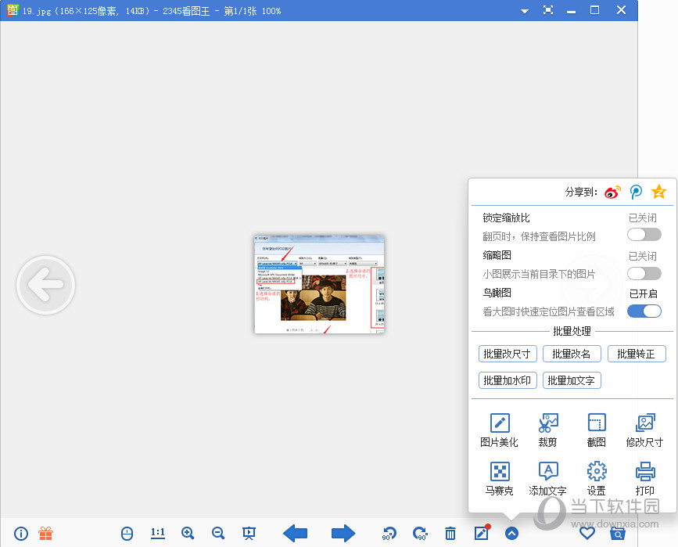Open the 打印 Print function
This screenshot has width=678, height=547.
click(644, 478)
